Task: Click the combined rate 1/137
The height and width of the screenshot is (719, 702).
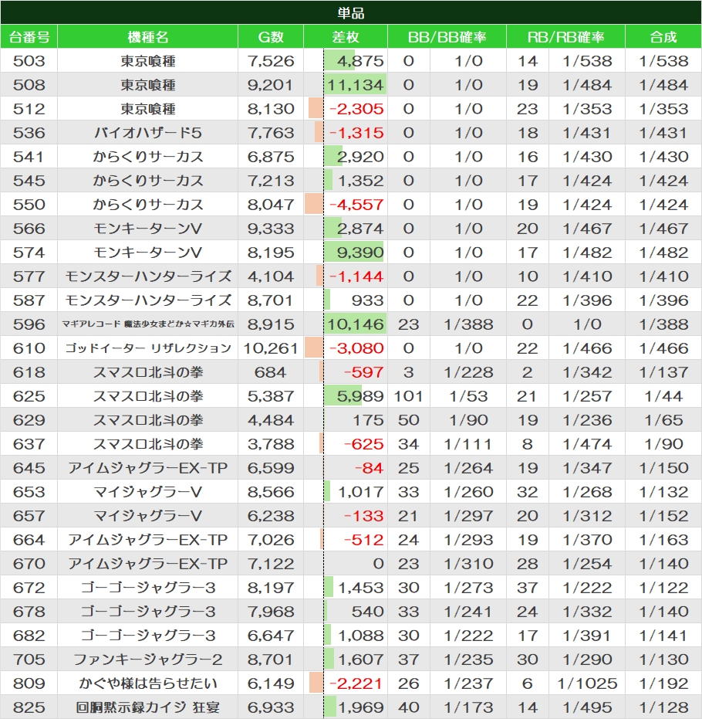Action: pos(663,372)
